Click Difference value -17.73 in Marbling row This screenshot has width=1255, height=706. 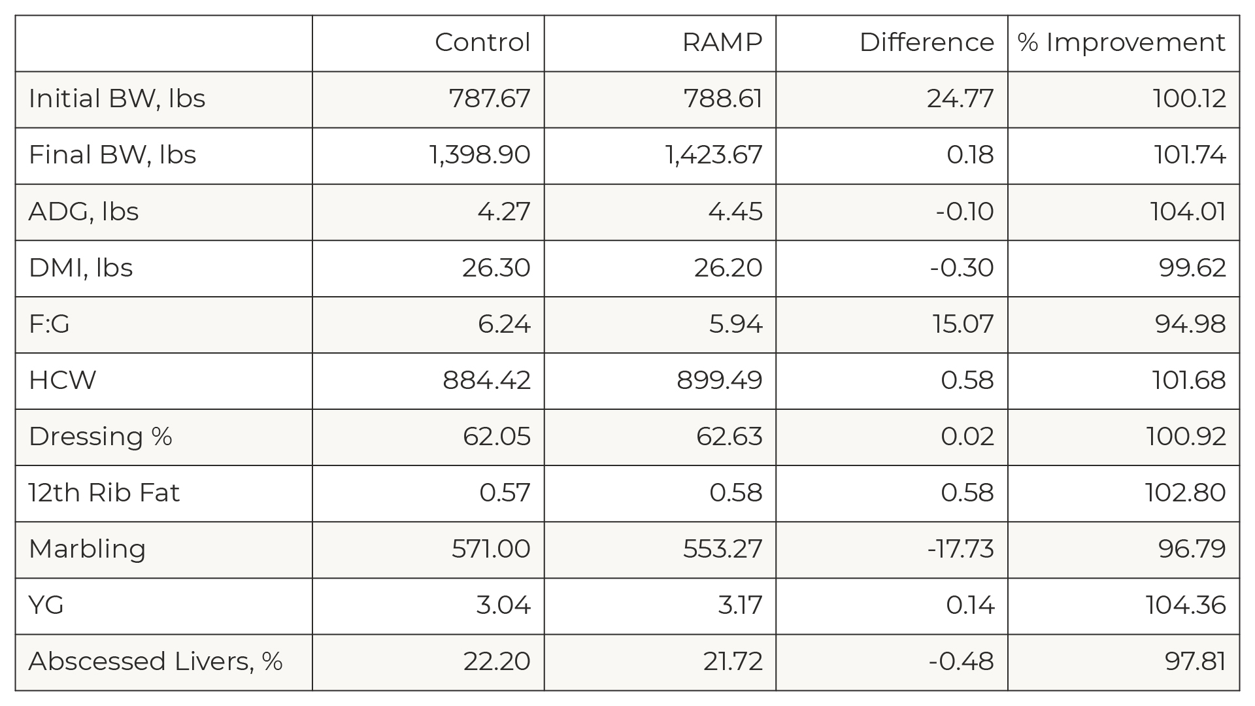click(960, 549)
